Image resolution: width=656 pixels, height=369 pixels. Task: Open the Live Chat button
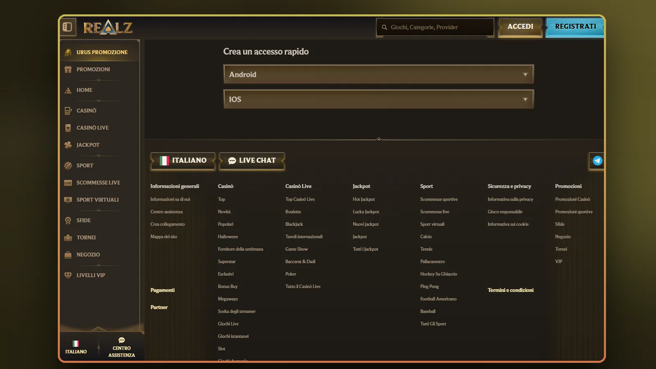coord(252,161)
